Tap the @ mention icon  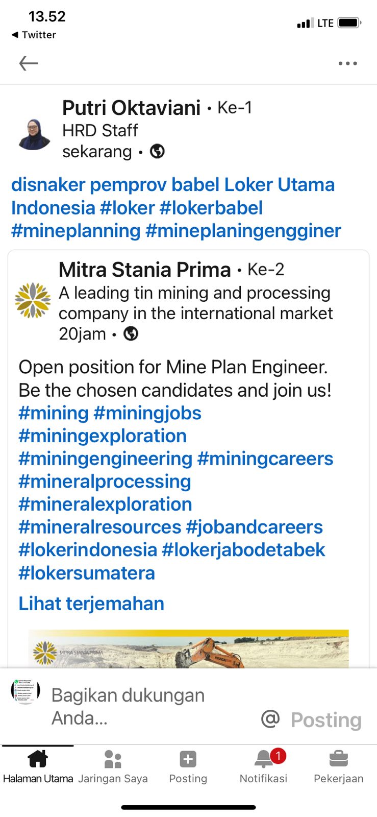(270, 718)
